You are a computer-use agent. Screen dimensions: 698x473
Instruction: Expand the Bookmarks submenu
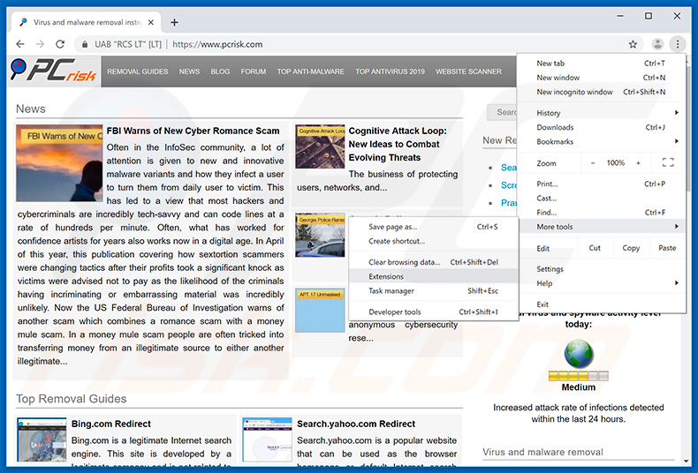coord(601,141)
